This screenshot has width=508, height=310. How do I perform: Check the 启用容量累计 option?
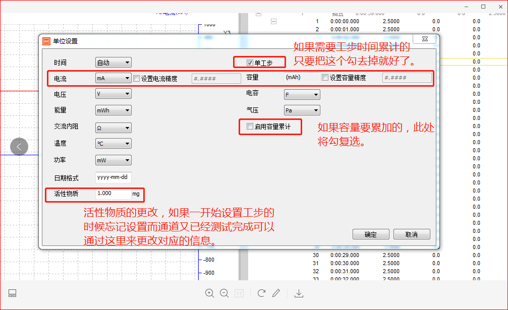tap(250, 127)
